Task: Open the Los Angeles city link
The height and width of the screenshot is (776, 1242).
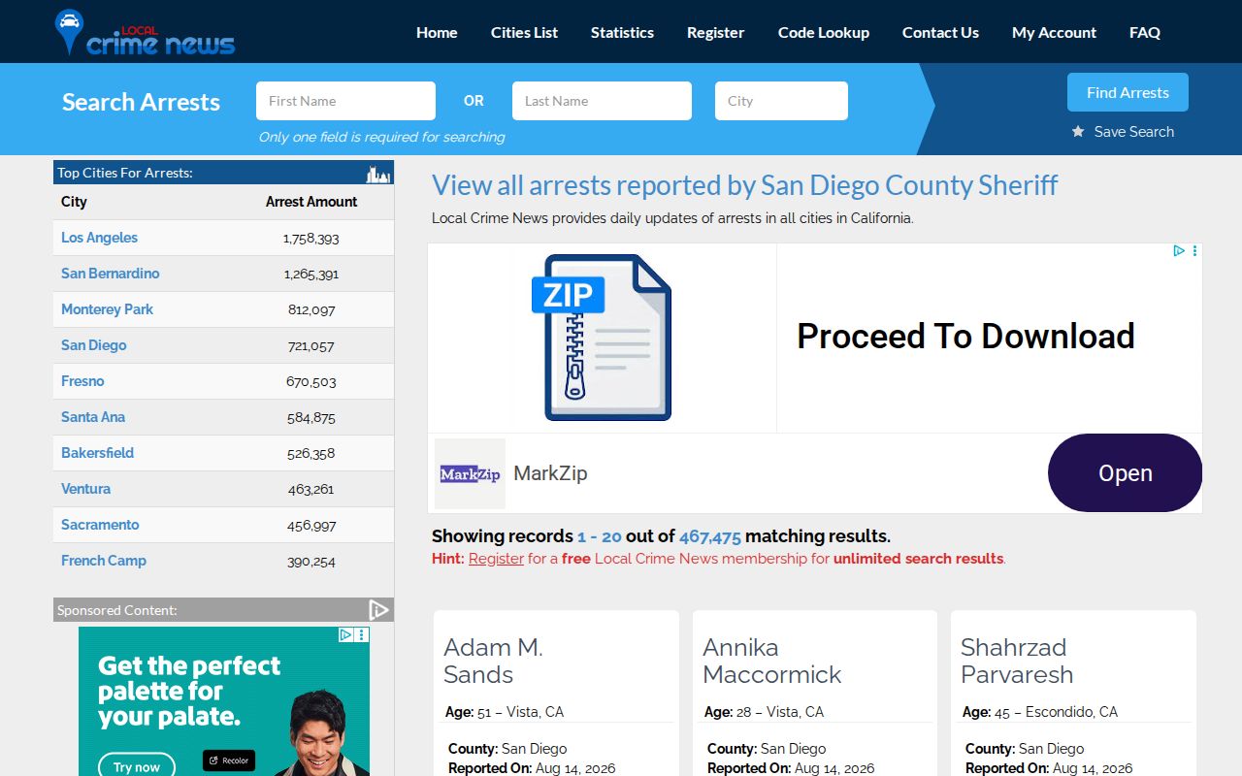Action: pos(99,238)
